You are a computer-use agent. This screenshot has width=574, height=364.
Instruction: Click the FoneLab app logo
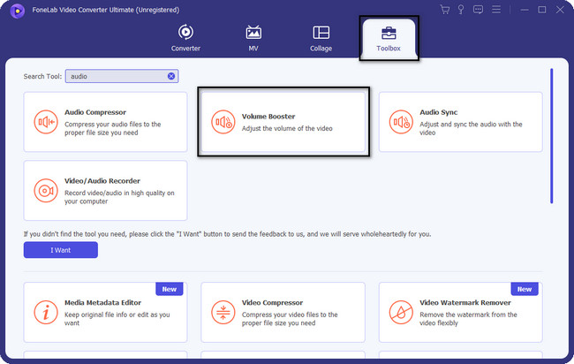[x=17, y=11]
